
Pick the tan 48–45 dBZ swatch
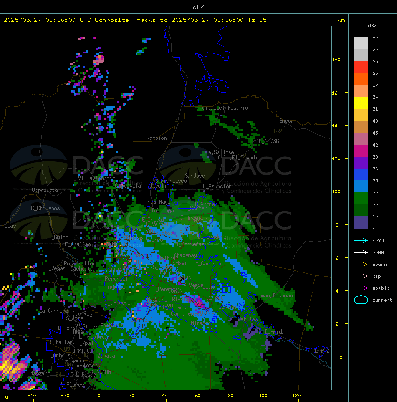pyautogui.click(x=361, y=127)
